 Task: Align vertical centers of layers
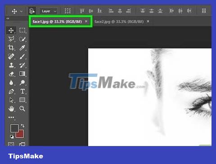(x=90, y=11)
